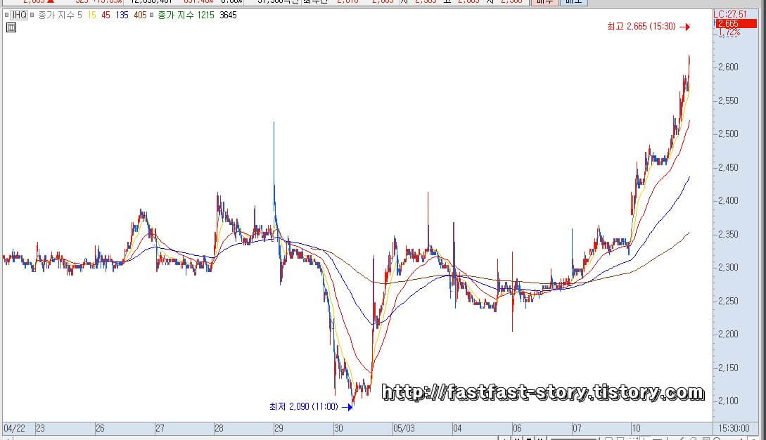Click the 04 date after 05/03
This screenshot has height=440, width=766.
(x=457, y=428)
